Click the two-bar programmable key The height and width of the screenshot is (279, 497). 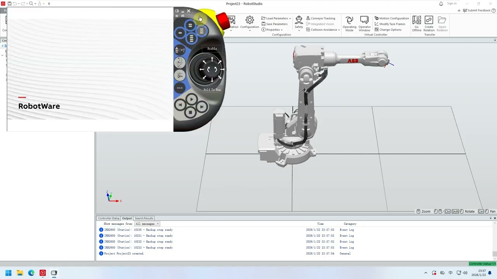click(x=190, y=26)
